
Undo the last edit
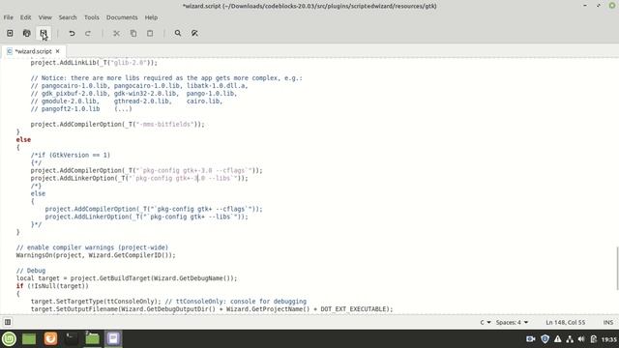(x=72, y=33)
